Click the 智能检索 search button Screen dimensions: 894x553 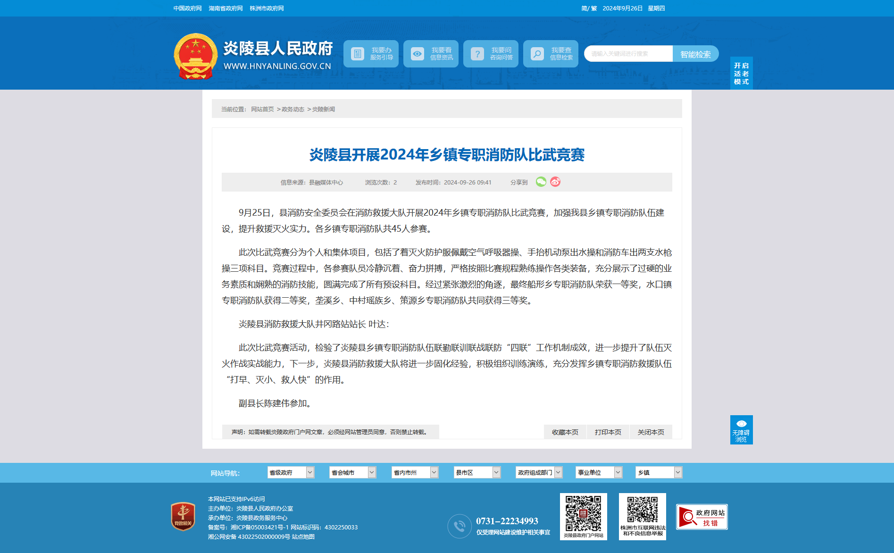point(695,54)
